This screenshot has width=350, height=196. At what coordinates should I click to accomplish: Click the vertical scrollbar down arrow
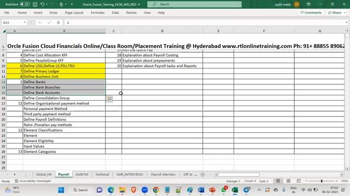pos(347,169)
